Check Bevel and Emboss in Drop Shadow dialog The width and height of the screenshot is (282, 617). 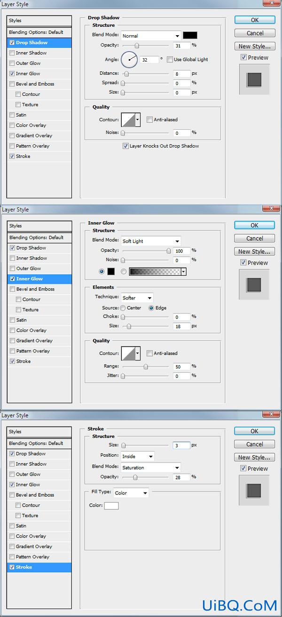point(12,84)
